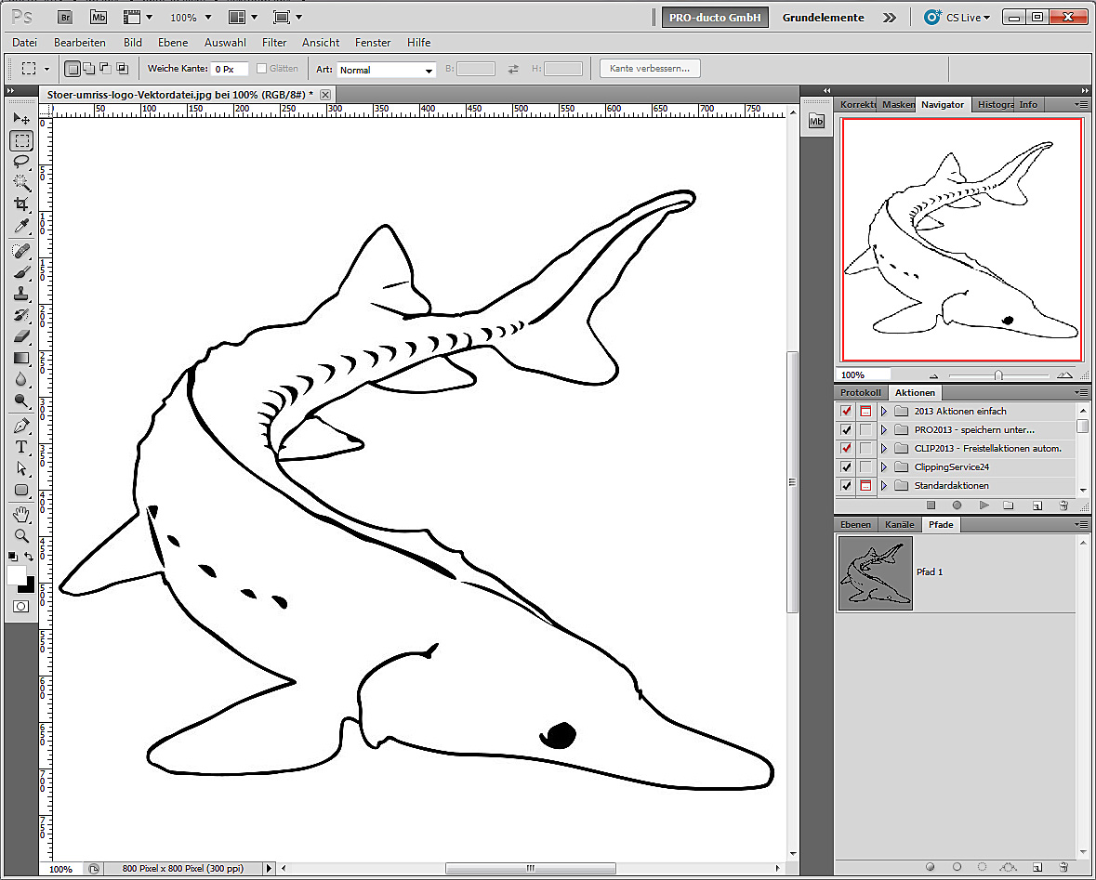
Task: Select the Move tool
Action: [x=21, y=119]
